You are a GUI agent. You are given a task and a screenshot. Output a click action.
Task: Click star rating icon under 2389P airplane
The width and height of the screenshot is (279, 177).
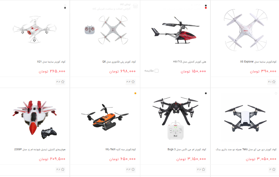63,170
